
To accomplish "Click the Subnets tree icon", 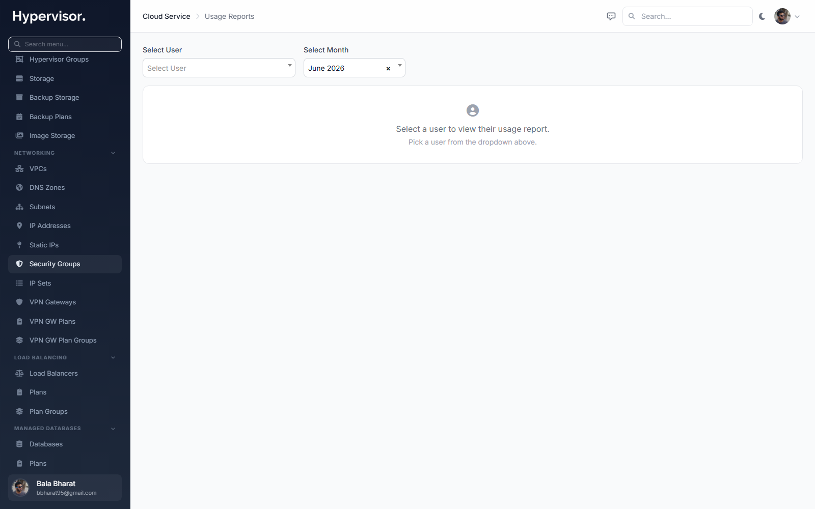I will point(19,207).
